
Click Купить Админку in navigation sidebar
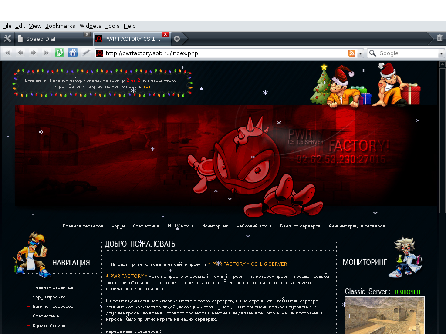coord(51,326)
